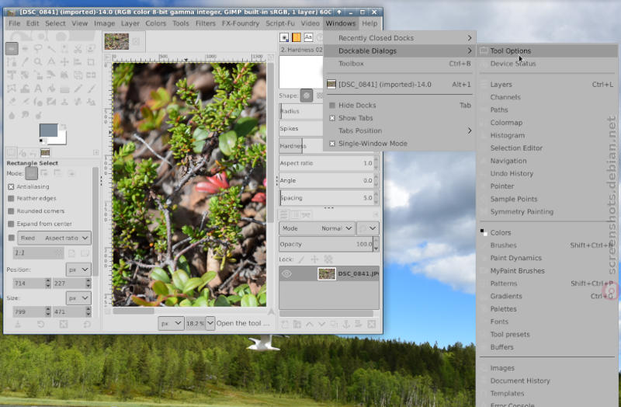This screenshot has height=407, width=621.
Task: Hide the DSC_0841 layer with eye icon
Action: coord(286,274)
